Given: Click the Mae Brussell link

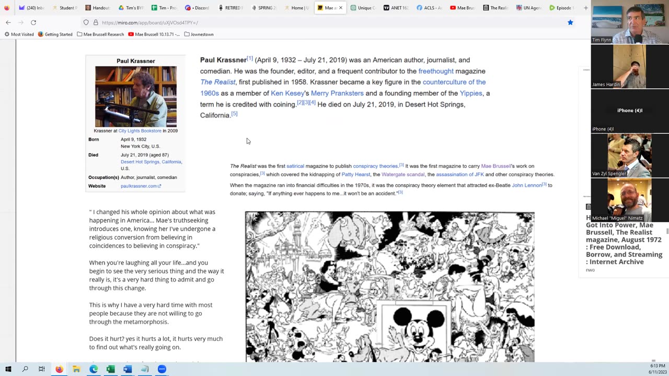Looking at the screenshot, I should click(x=495, y=166).
